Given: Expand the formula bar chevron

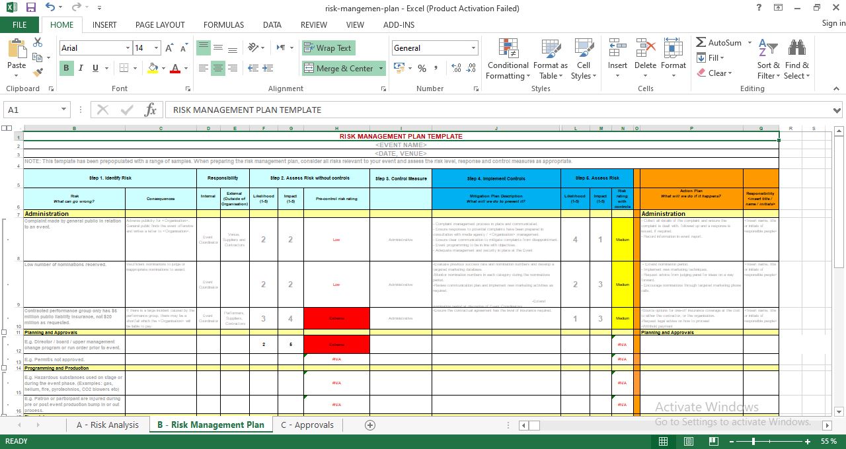Looking at the screenshot, I should click(837, 110).
